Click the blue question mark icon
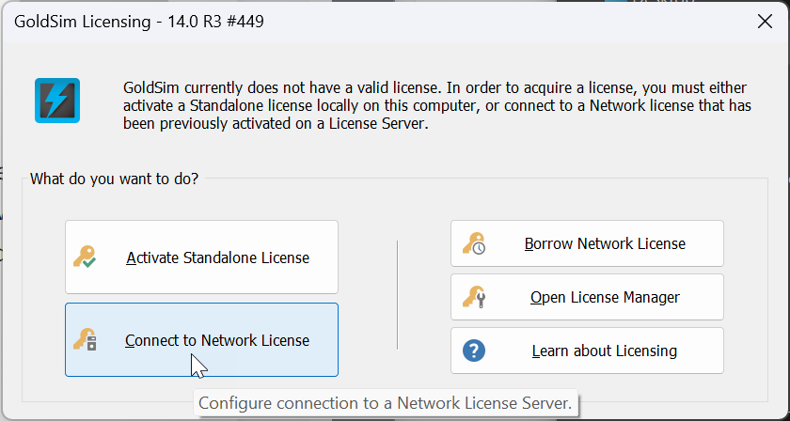The image size is (790, 421). click(474, 351)
